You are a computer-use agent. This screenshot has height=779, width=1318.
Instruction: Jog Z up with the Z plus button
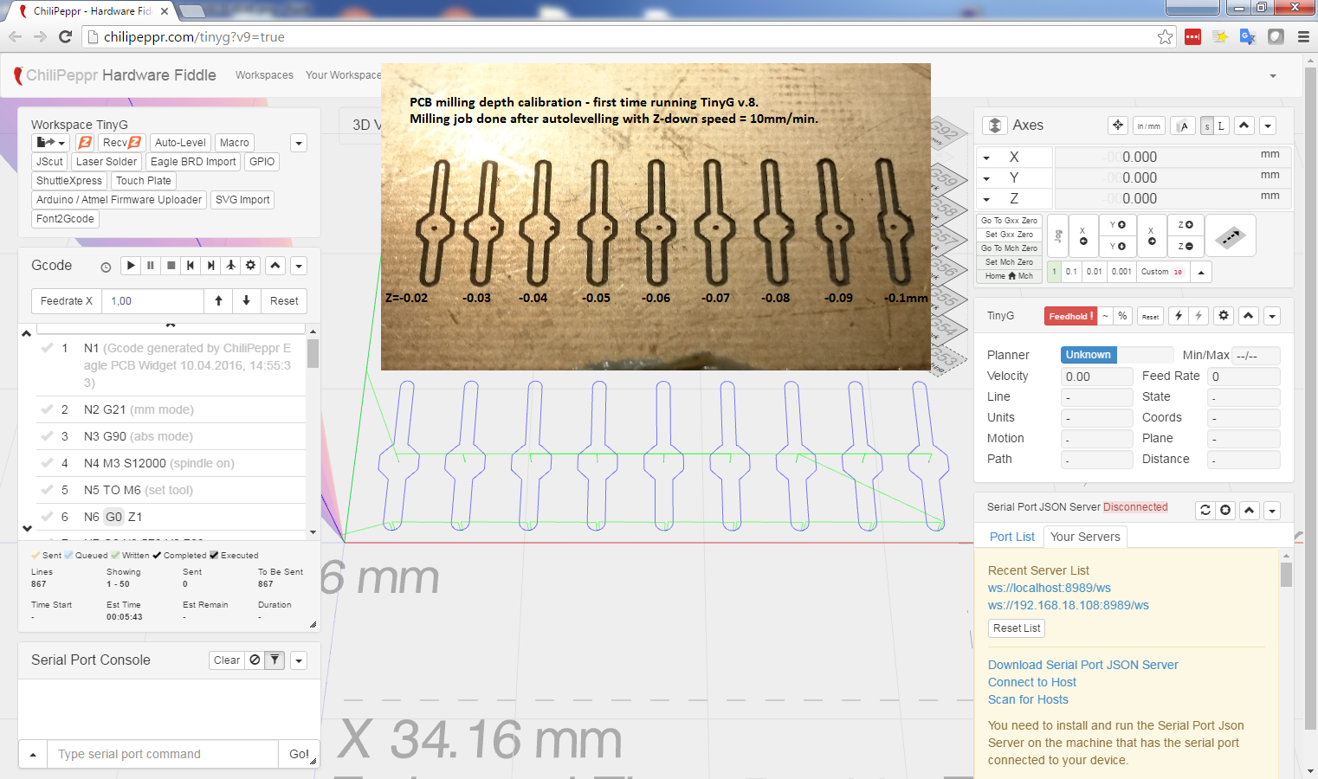[x=1186, y=225]
